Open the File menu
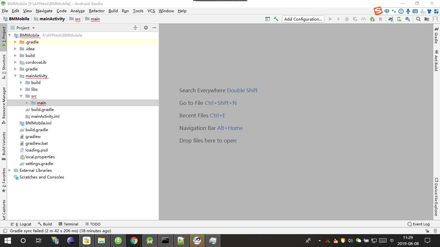 5,11
